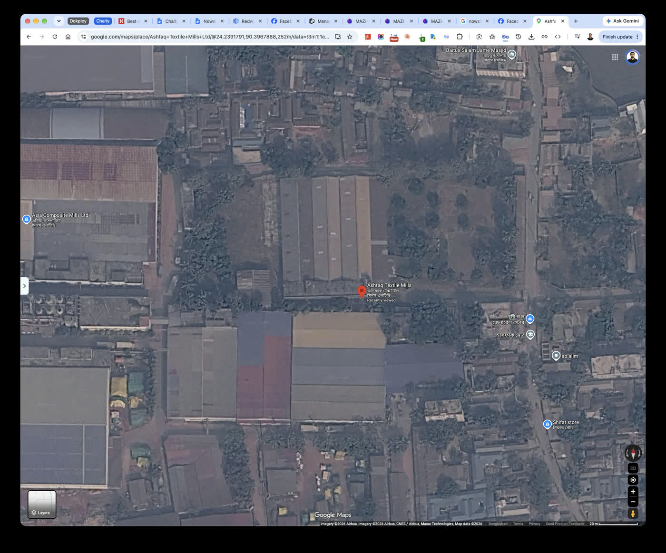Select the Asia Composite Mills Ltd marker
This screenshot has height=553, width=666.
pos(27,219)
